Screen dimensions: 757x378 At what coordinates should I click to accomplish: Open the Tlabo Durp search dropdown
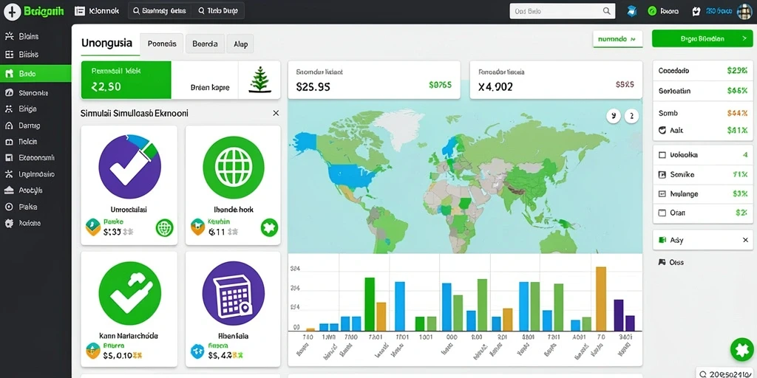(x=218, y=10)
